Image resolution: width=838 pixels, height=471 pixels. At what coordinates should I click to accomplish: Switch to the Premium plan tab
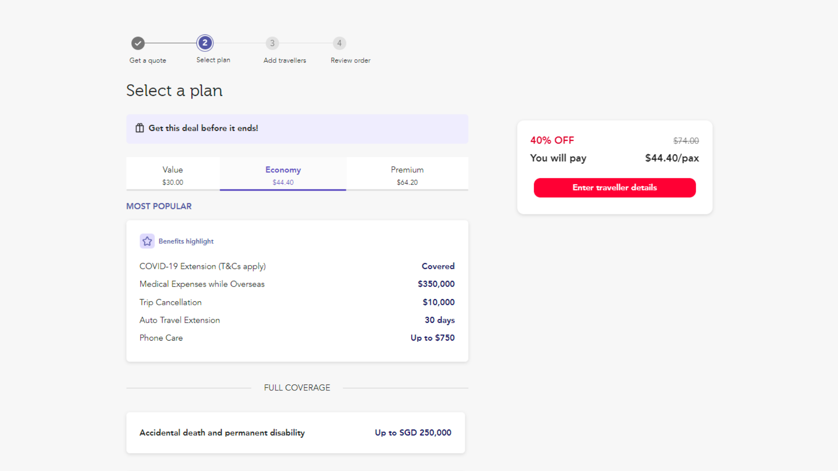click(407, 174)
